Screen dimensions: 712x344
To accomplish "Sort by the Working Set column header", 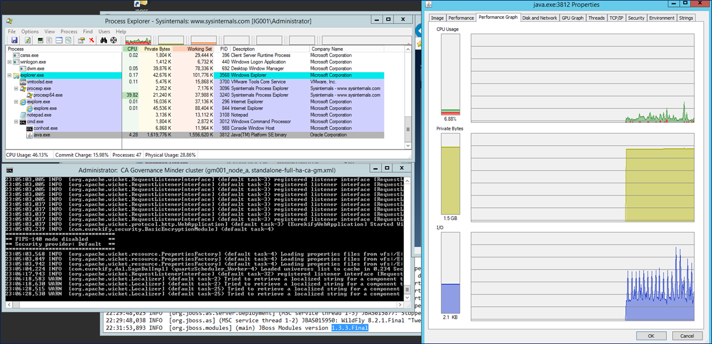I will pos(193,49).
